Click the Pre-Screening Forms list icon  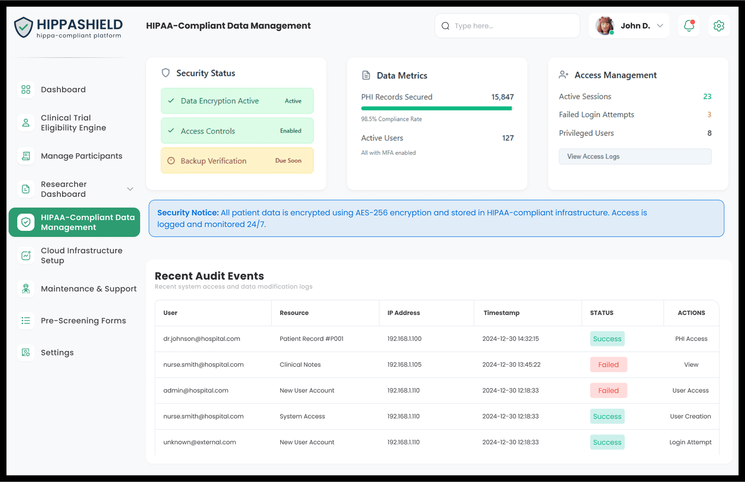click(x=26, y=321)
